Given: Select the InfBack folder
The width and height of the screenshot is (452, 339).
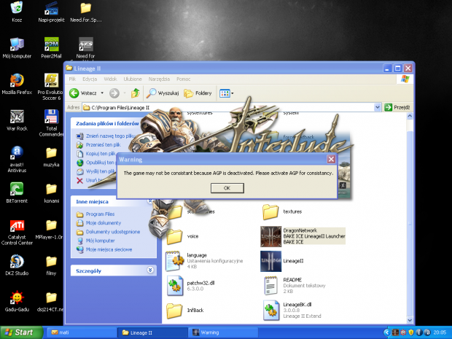Looking at the screenshot, I should point(185,311).
